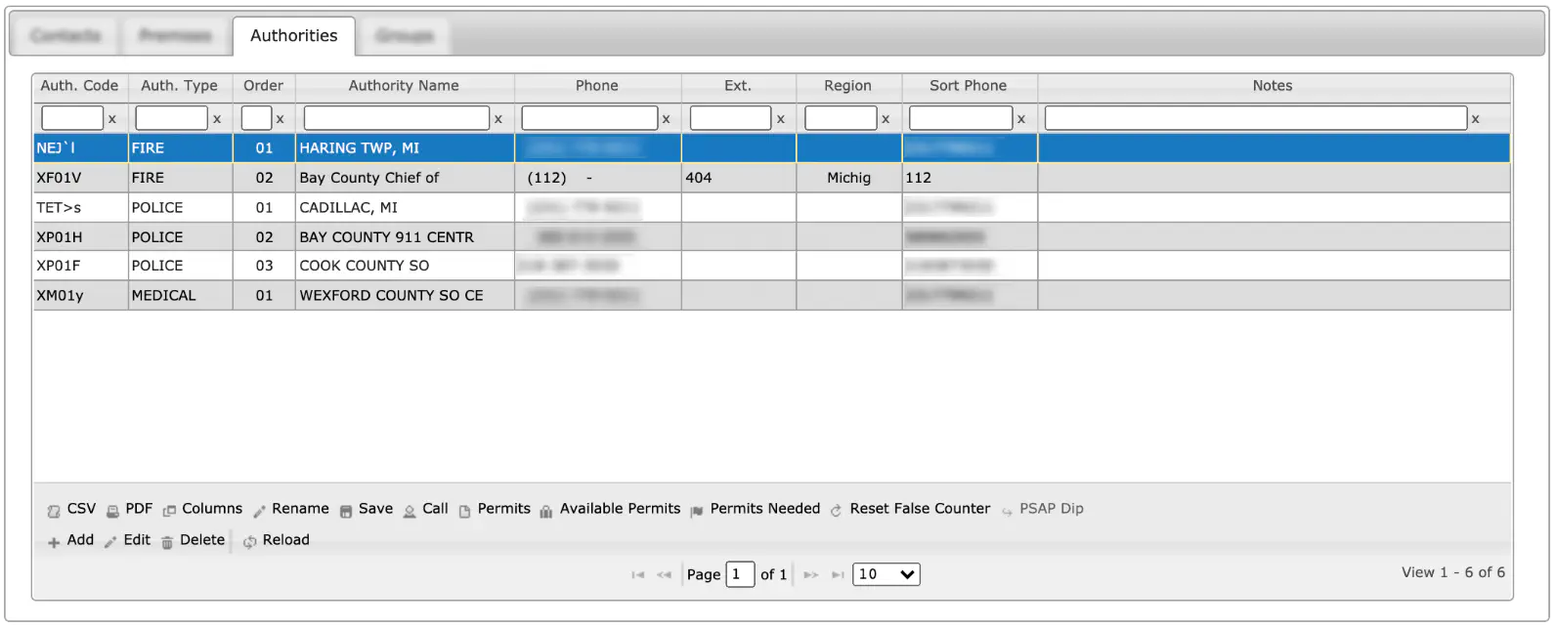Viewport: 1556px width, 627px height.
Task: Focus the Notes filter field
Action: click(x=1256, y=118)
